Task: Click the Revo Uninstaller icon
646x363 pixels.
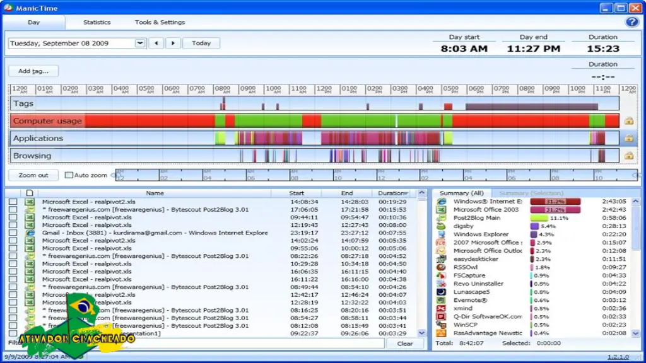Action: (441, 284)
